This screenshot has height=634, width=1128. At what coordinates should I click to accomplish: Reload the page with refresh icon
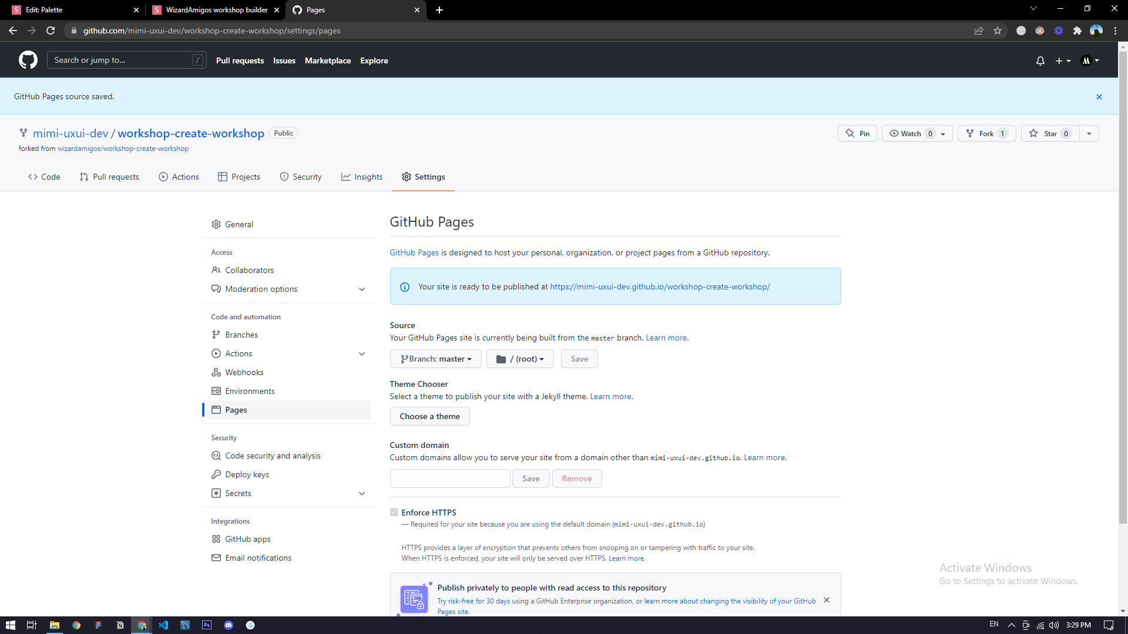pyautogui.click(x=51, y=31)
